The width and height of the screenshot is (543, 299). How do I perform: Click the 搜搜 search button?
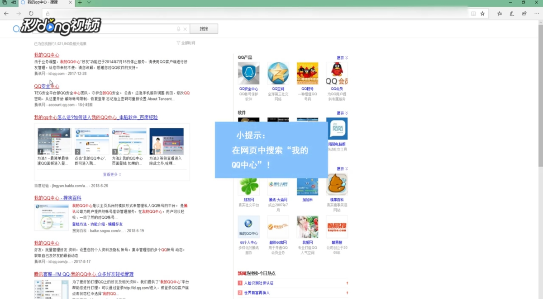point(204,29)
